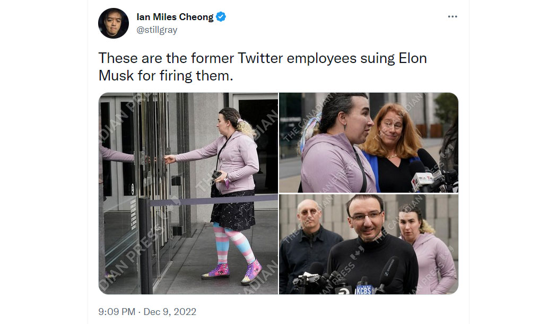This screenshot has height=324, width=557.
Task: Open the top-right photo of two women
Action: (369, 142)
